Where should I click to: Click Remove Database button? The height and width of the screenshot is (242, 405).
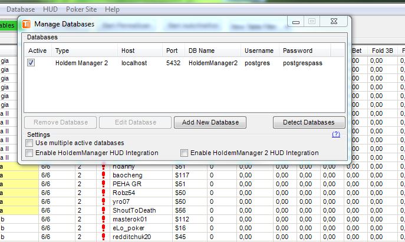click(x=61, y=122)
